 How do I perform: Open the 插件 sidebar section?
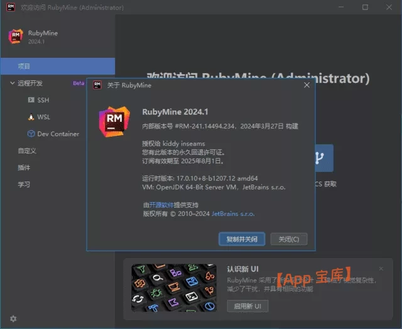point(24,168)
